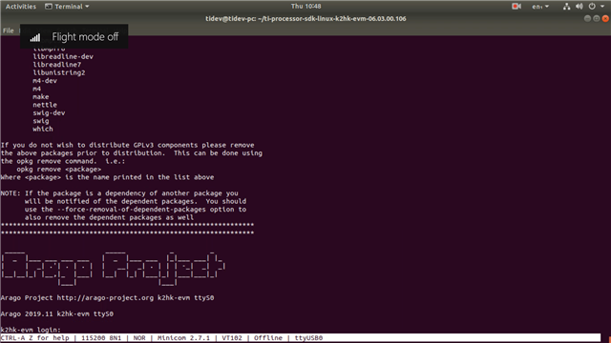Click the power icon in system tray

[592, 7]
